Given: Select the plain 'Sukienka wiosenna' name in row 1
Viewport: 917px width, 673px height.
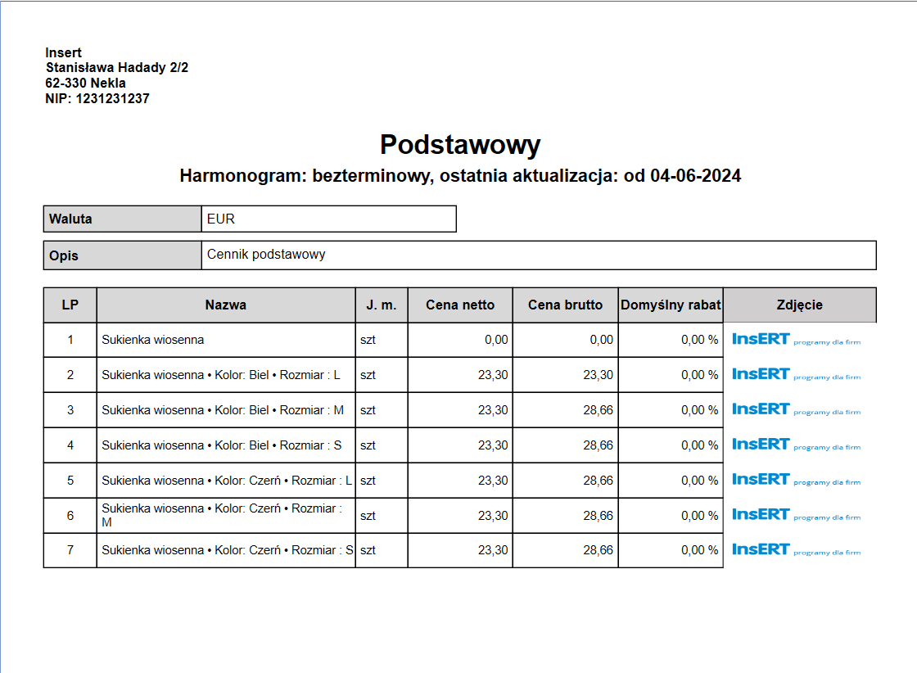Looking at the screenshot, I should tap(152, 340).
